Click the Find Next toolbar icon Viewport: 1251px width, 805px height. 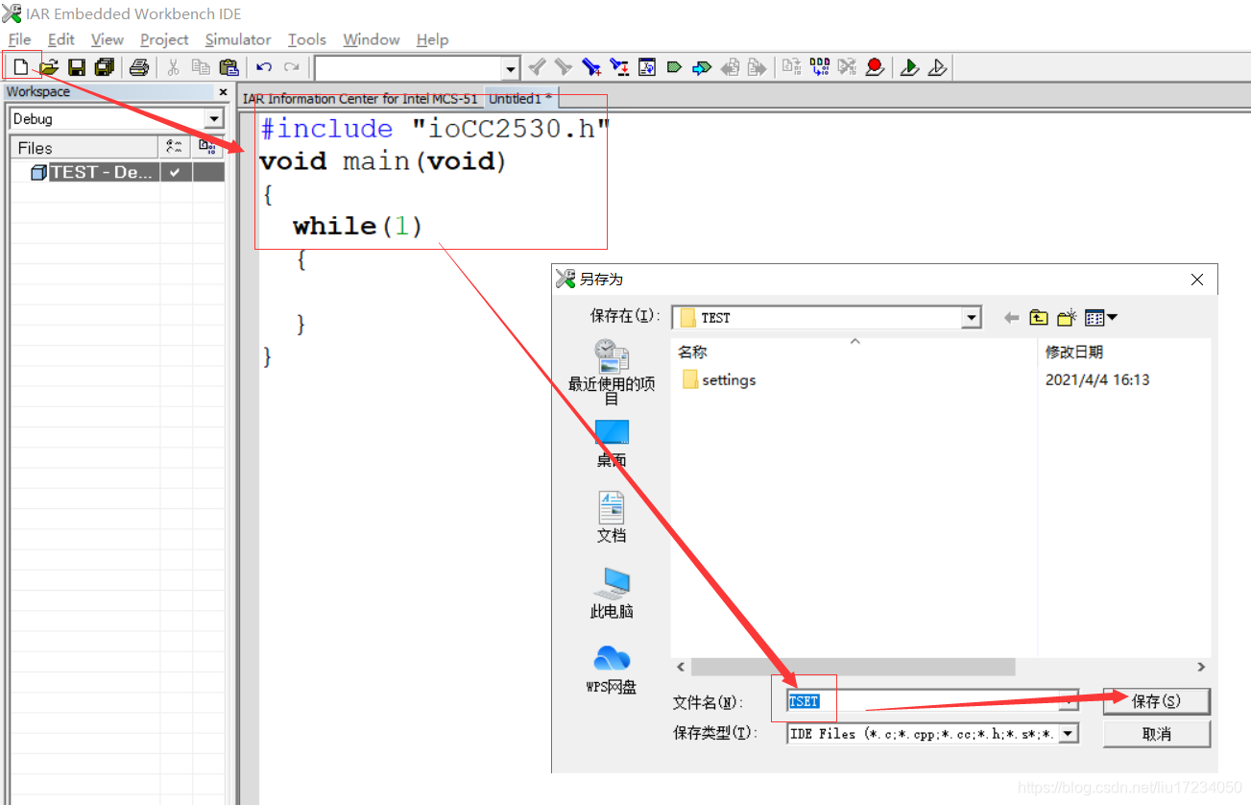coord(564,67)
